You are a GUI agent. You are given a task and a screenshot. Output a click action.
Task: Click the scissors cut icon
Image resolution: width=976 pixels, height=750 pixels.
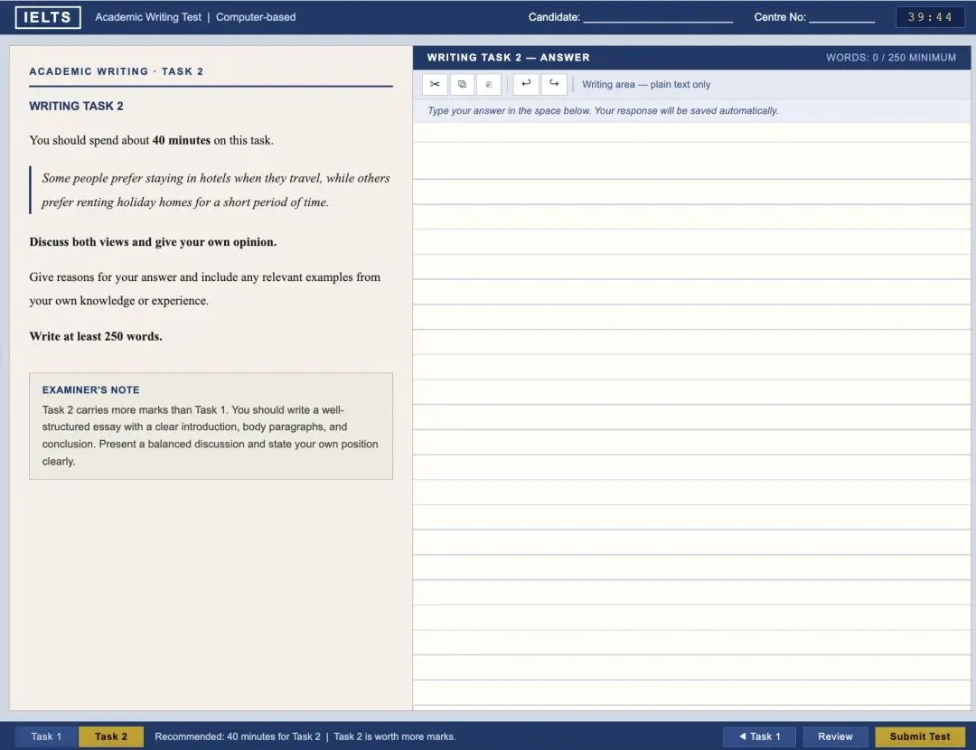(x=435, y=84)
